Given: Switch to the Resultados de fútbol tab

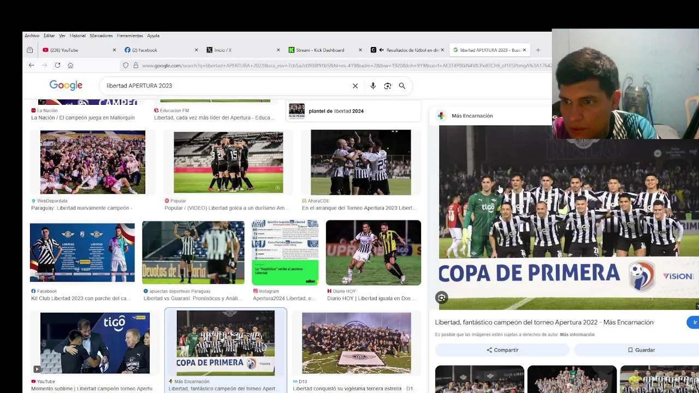Looking at the screenshot, I should click(x=407, y=50).
